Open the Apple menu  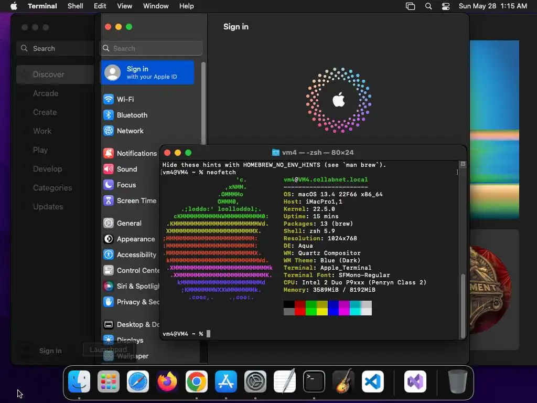click(x=14, y=6)
